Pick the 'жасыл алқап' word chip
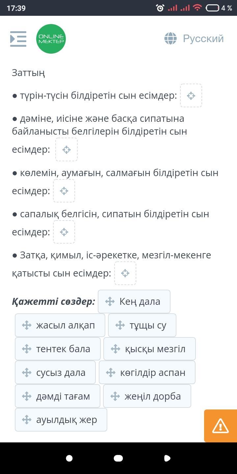Screen dimensions: 237x474 (60, 325)
